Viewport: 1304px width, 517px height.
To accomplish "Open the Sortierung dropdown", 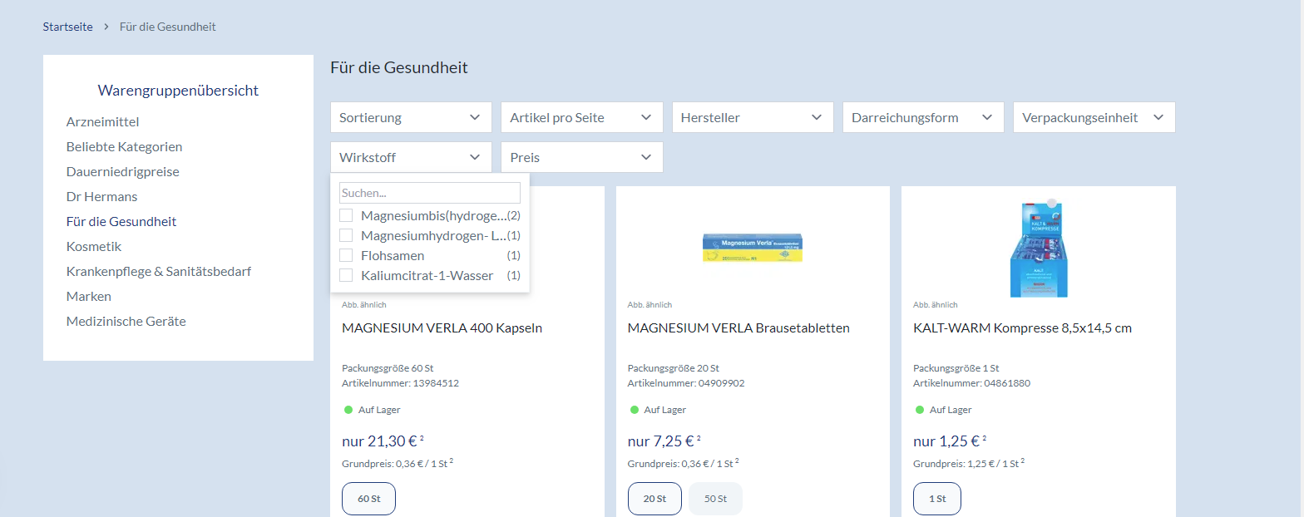I will [410, 117].
